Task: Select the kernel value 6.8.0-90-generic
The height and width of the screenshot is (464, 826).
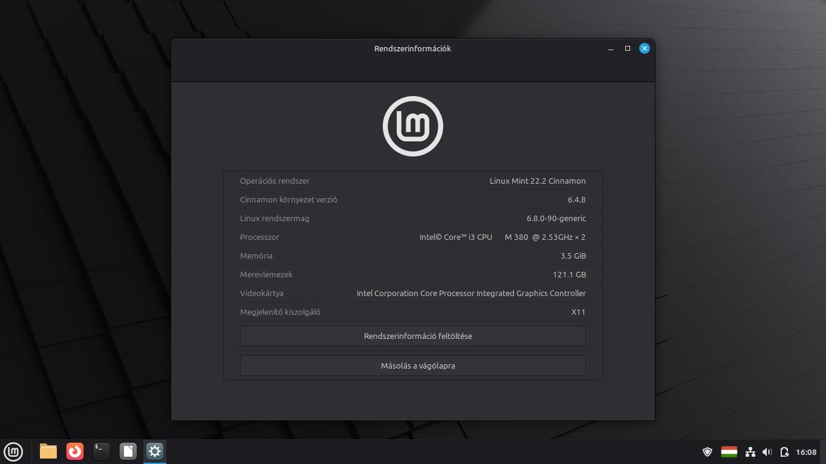Action: pos(556,218)
